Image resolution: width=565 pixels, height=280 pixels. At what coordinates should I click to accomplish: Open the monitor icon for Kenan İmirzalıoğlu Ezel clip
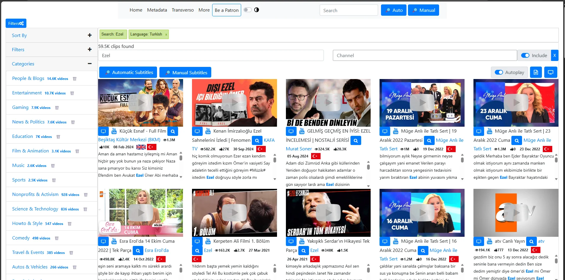click(197, 131)
